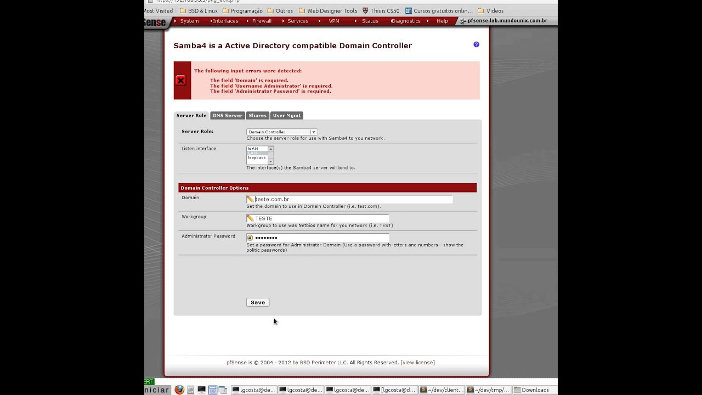Click the red error X icon

coord(181,81)
